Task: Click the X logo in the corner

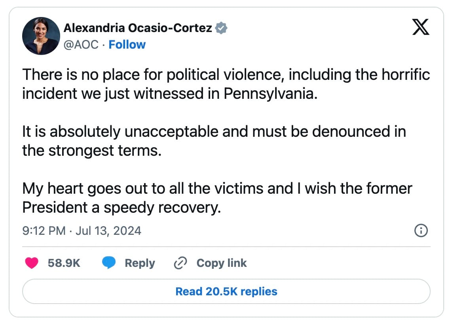Action: point(421,27)
